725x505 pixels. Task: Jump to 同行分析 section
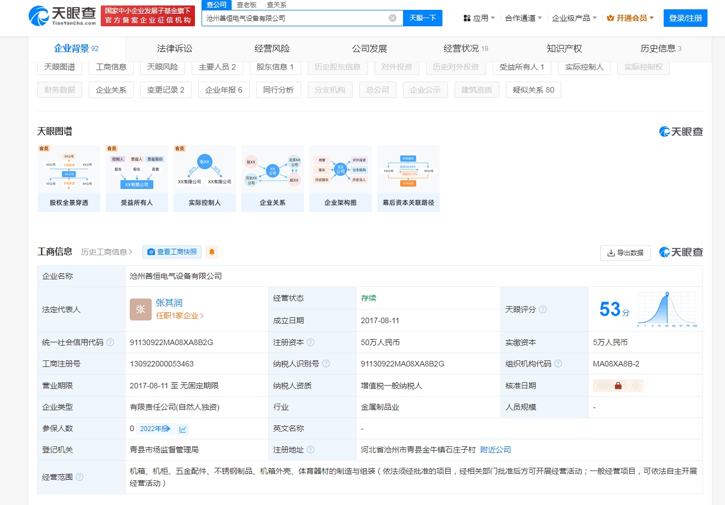coord(279,90)
